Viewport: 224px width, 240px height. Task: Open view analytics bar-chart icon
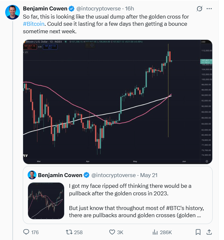click(x=155, y=232)
